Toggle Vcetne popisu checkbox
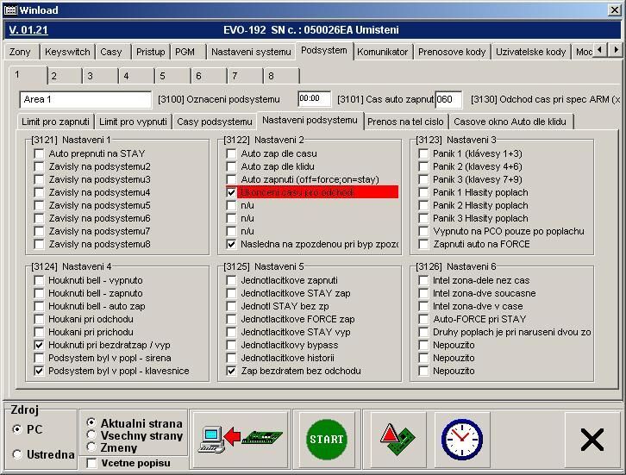 tap(92, 464)
